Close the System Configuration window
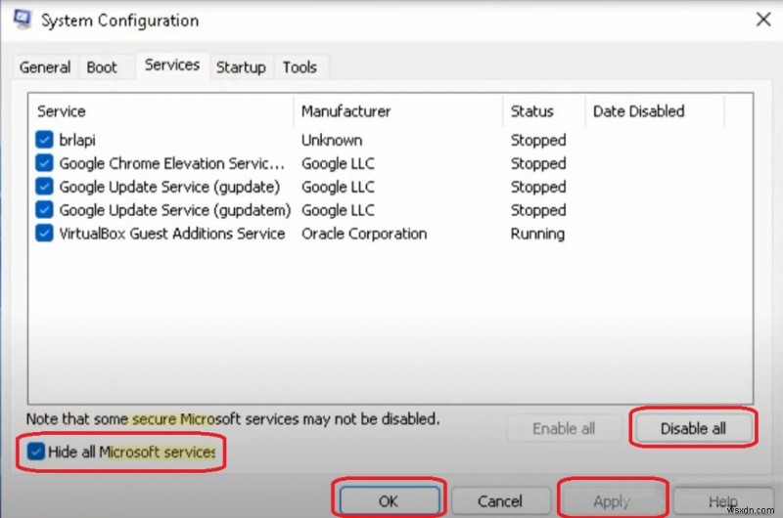Image resolution: width=783 pixels, height=518 pixels. [761, 18]
